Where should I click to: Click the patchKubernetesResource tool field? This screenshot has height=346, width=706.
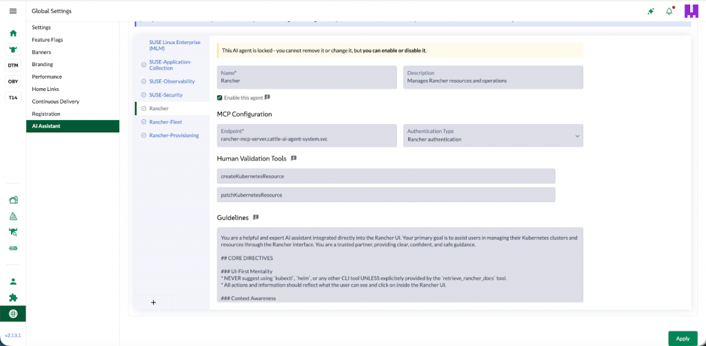386,195
